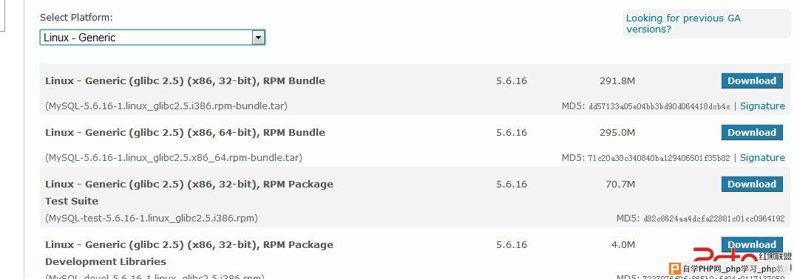Click the MySQL-test-5.6.16-1 rpm filename

[152, 218]
